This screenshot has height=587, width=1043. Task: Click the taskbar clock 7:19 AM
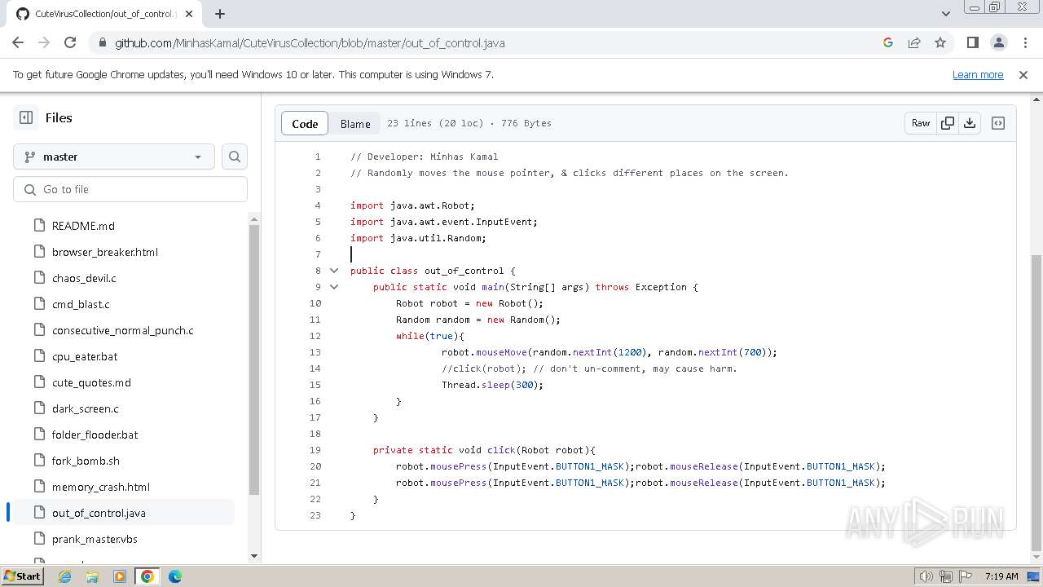(1001, 576)
